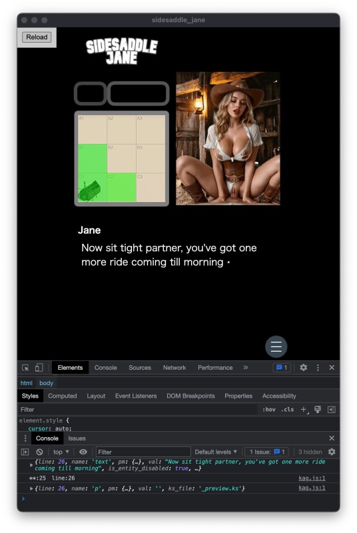Viewport: 357px width, 533px height.
Task: Toggle the rendering emulation paintbrush icon
Action: click(x=318, y=409)
